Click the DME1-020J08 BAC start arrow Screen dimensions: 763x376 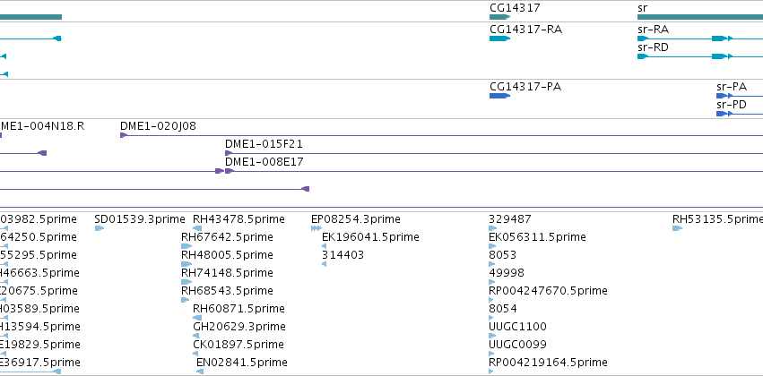tap(124, 135)
